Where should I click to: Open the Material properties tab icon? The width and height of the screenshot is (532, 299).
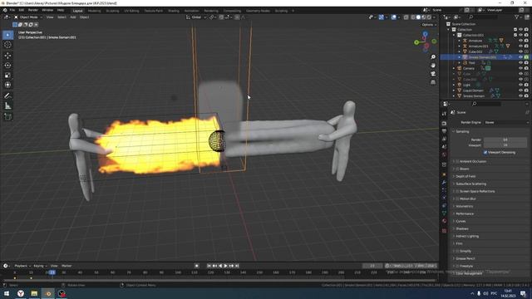point(444,221)
